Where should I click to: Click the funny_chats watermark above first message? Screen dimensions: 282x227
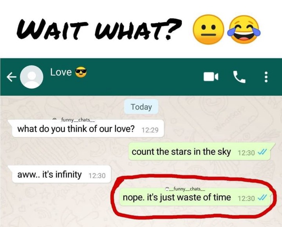point(74,120)
